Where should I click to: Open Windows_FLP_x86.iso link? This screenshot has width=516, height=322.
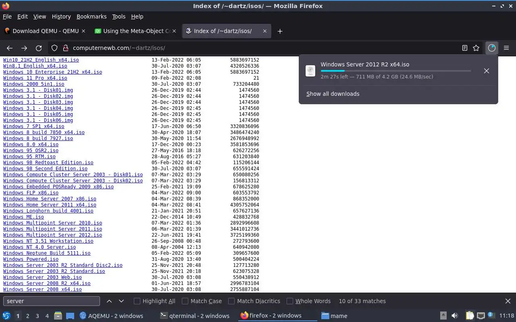click(x=31, y=193)
